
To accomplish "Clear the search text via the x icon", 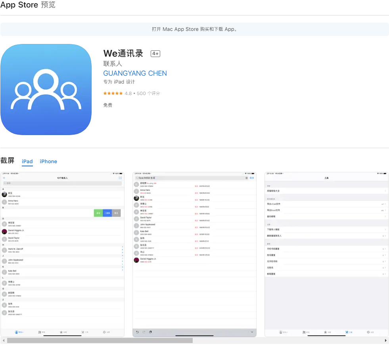I will pos(246,178).
